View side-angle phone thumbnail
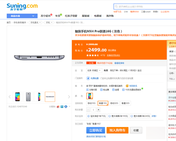 coord(39,97)
